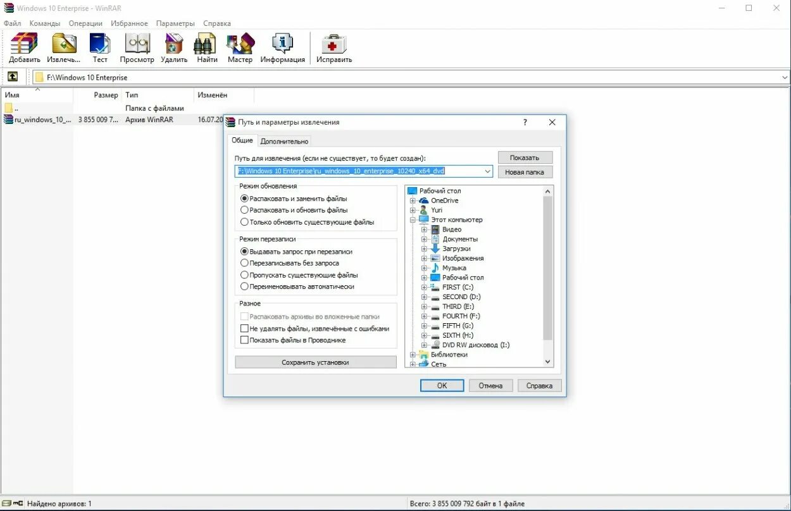This screenshot has height=511, width=791.
Task: Select the FIRST (C:) drive icon
Action: click(x=435, y=287)
